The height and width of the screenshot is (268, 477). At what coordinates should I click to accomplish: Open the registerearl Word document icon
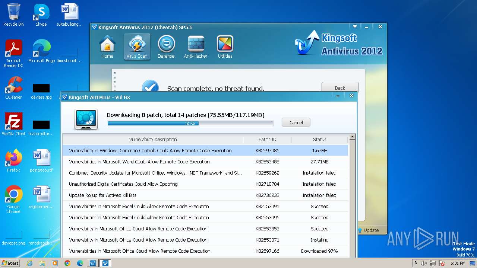[41, 197]
